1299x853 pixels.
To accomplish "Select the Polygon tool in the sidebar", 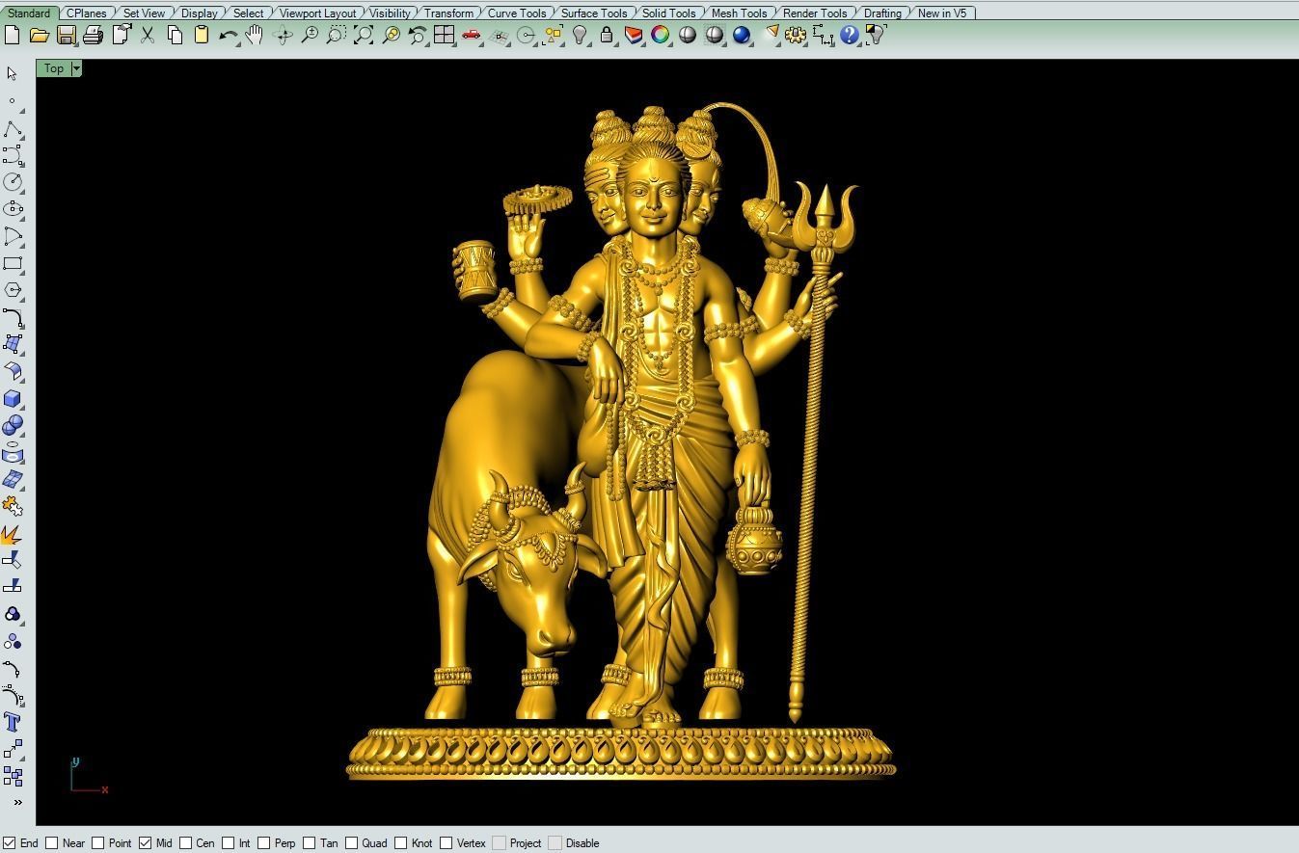I will [13, 290].
